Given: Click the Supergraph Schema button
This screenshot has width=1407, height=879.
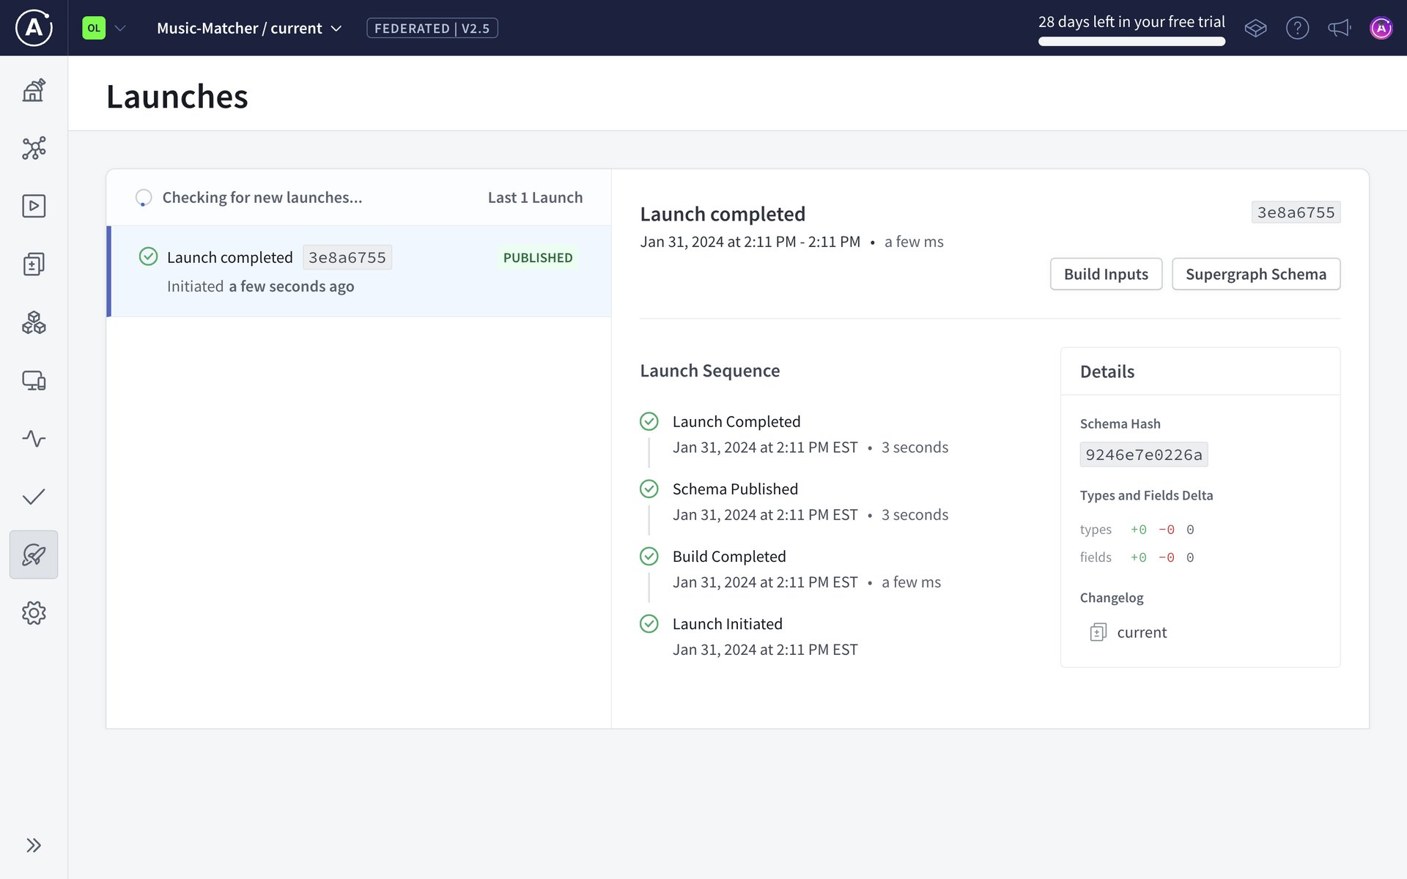Looking at the screenshot, I should (x=1255, y=274).
